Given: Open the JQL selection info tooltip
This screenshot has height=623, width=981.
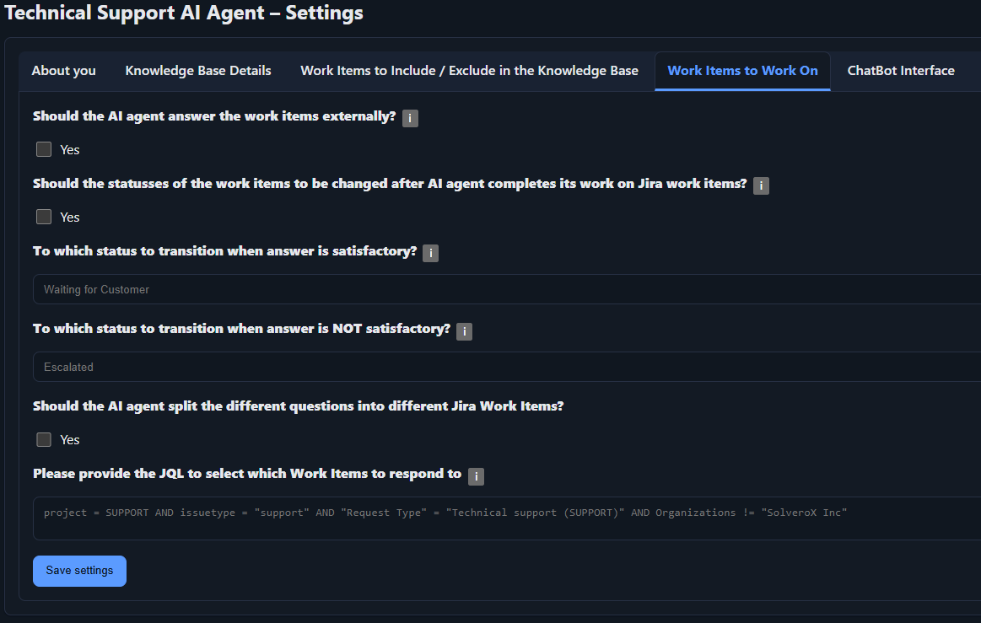Looking at the screenshot, I should tap(476, 476).
